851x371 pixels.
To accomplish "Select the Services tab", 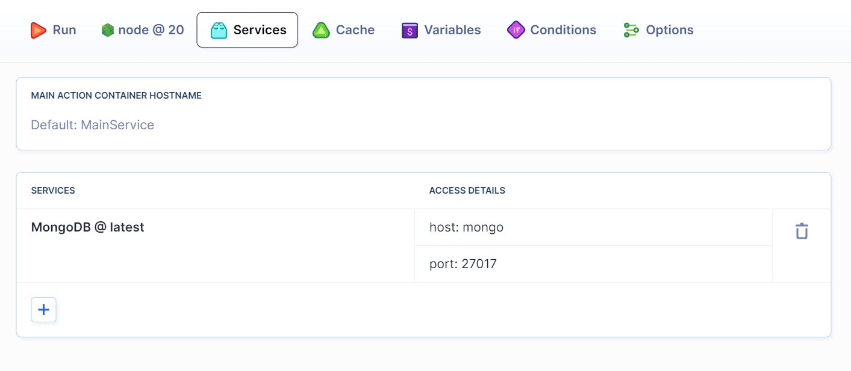I will (247, 29).
